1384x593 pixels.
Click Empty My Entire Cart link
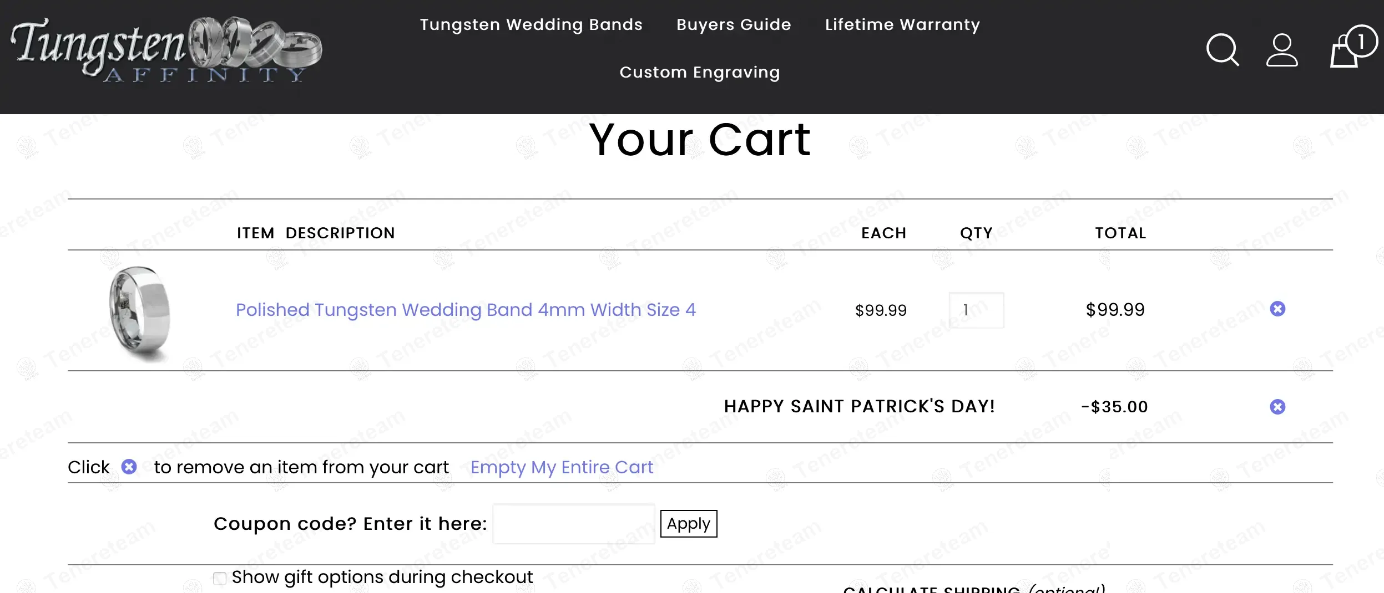562,467
